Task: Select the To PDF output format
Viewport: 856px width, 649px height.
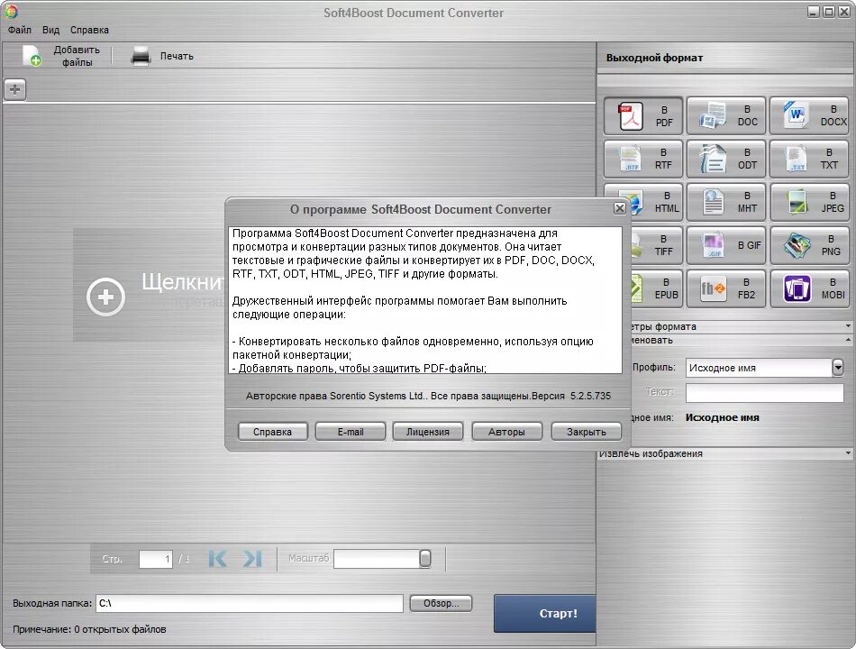Action: [x=643, y=115]
